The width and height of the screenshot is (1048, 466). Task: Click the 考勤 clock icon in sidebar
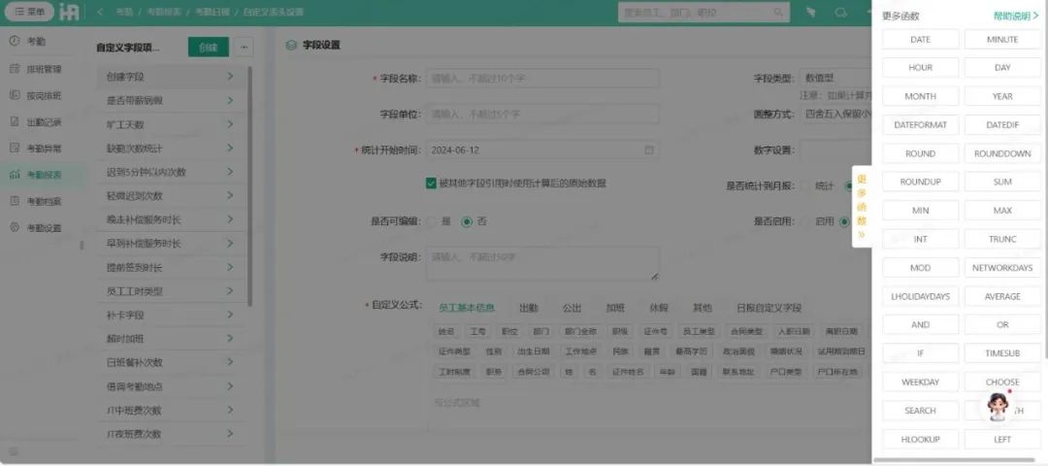coord(15,42)
